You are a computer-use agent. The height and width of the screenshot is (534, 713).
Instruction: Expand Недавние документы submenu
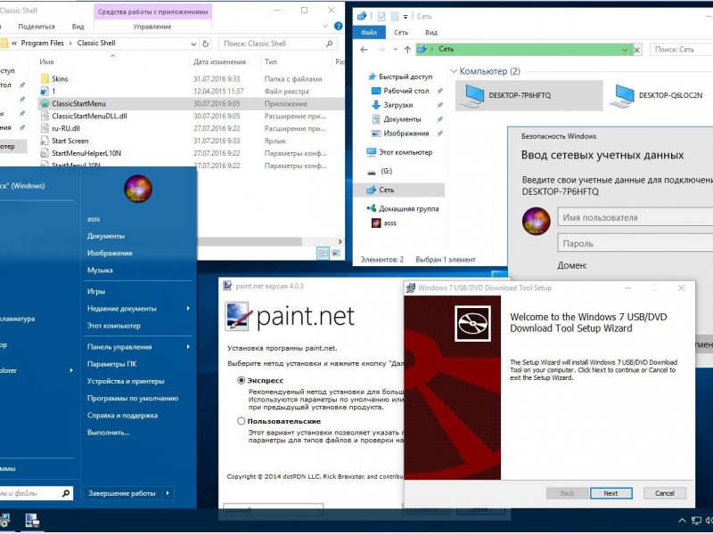188,308
